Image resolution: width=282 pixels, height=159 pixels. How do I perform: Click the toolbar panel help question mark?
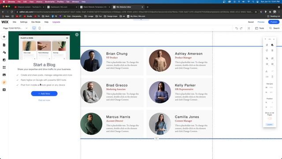pos(265,39)
